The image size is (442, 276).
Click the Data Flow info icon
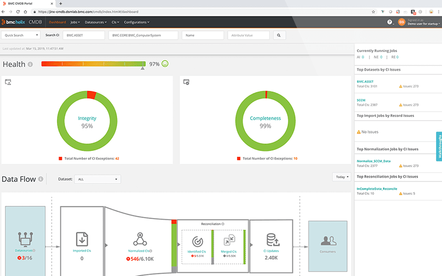point(40,179)
